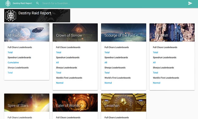Viewport: 198px width, 119px height.
Task: Click Scourge of the Past Speedrun Leaderboards heading
Action: coord(116,58)
